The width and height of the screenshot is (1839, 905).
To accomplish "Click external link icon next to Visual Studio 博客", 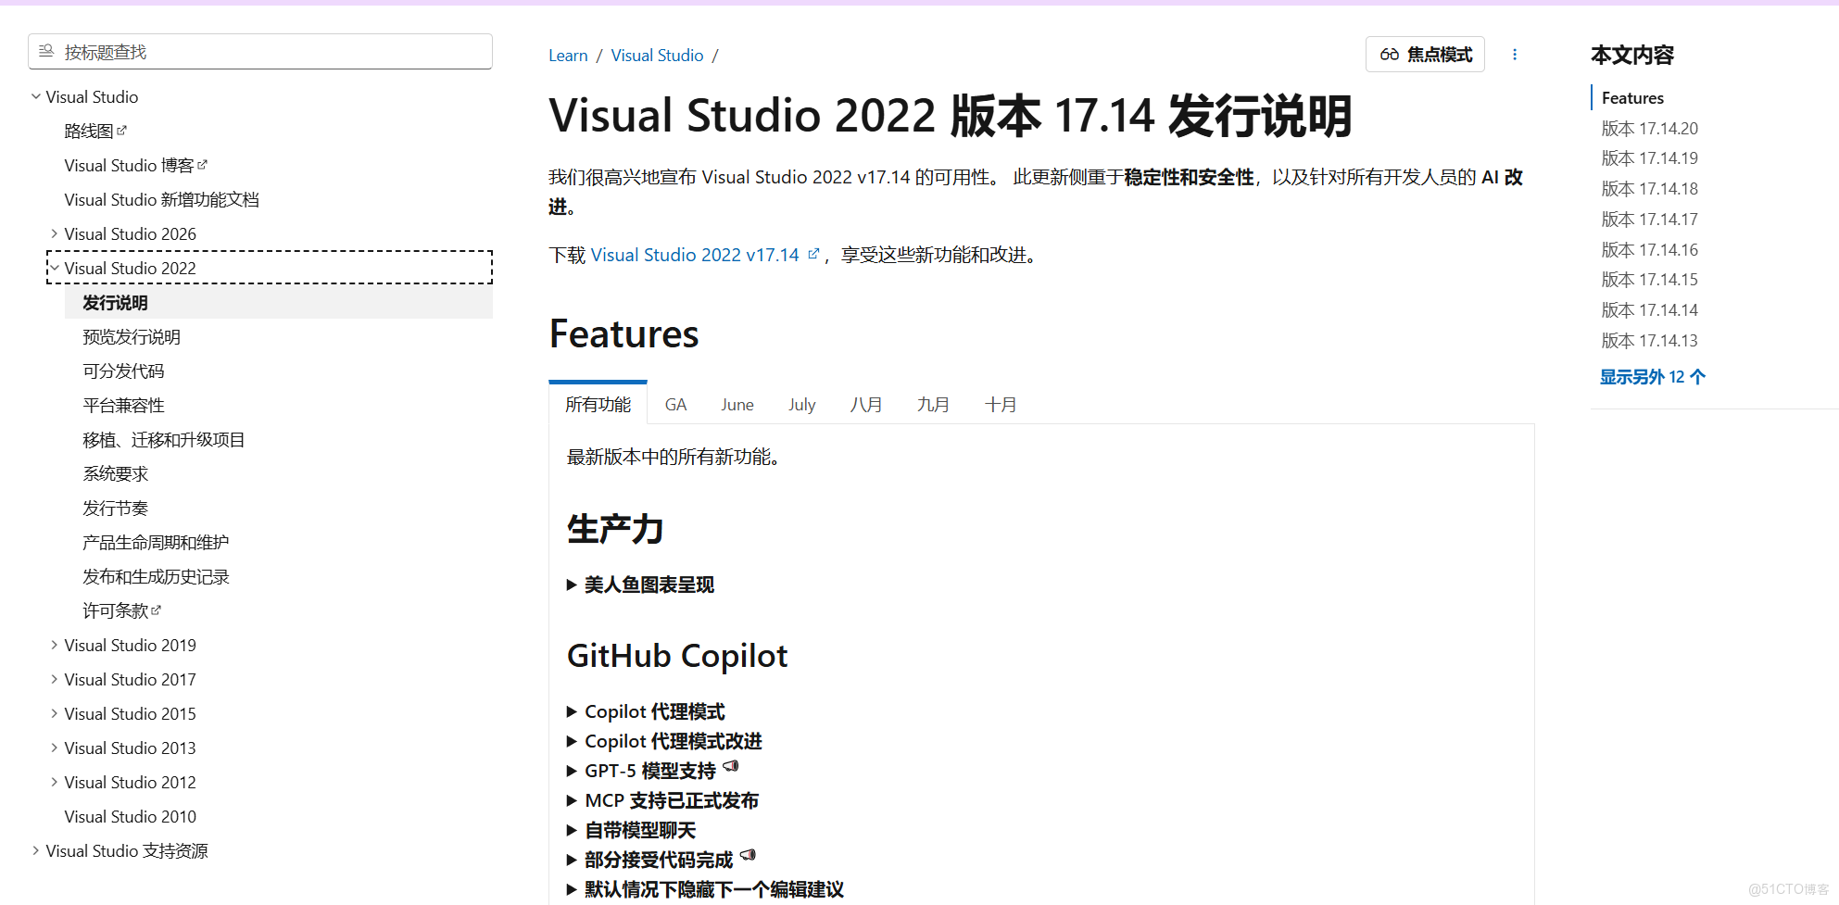I will click(x=202, y=165).
